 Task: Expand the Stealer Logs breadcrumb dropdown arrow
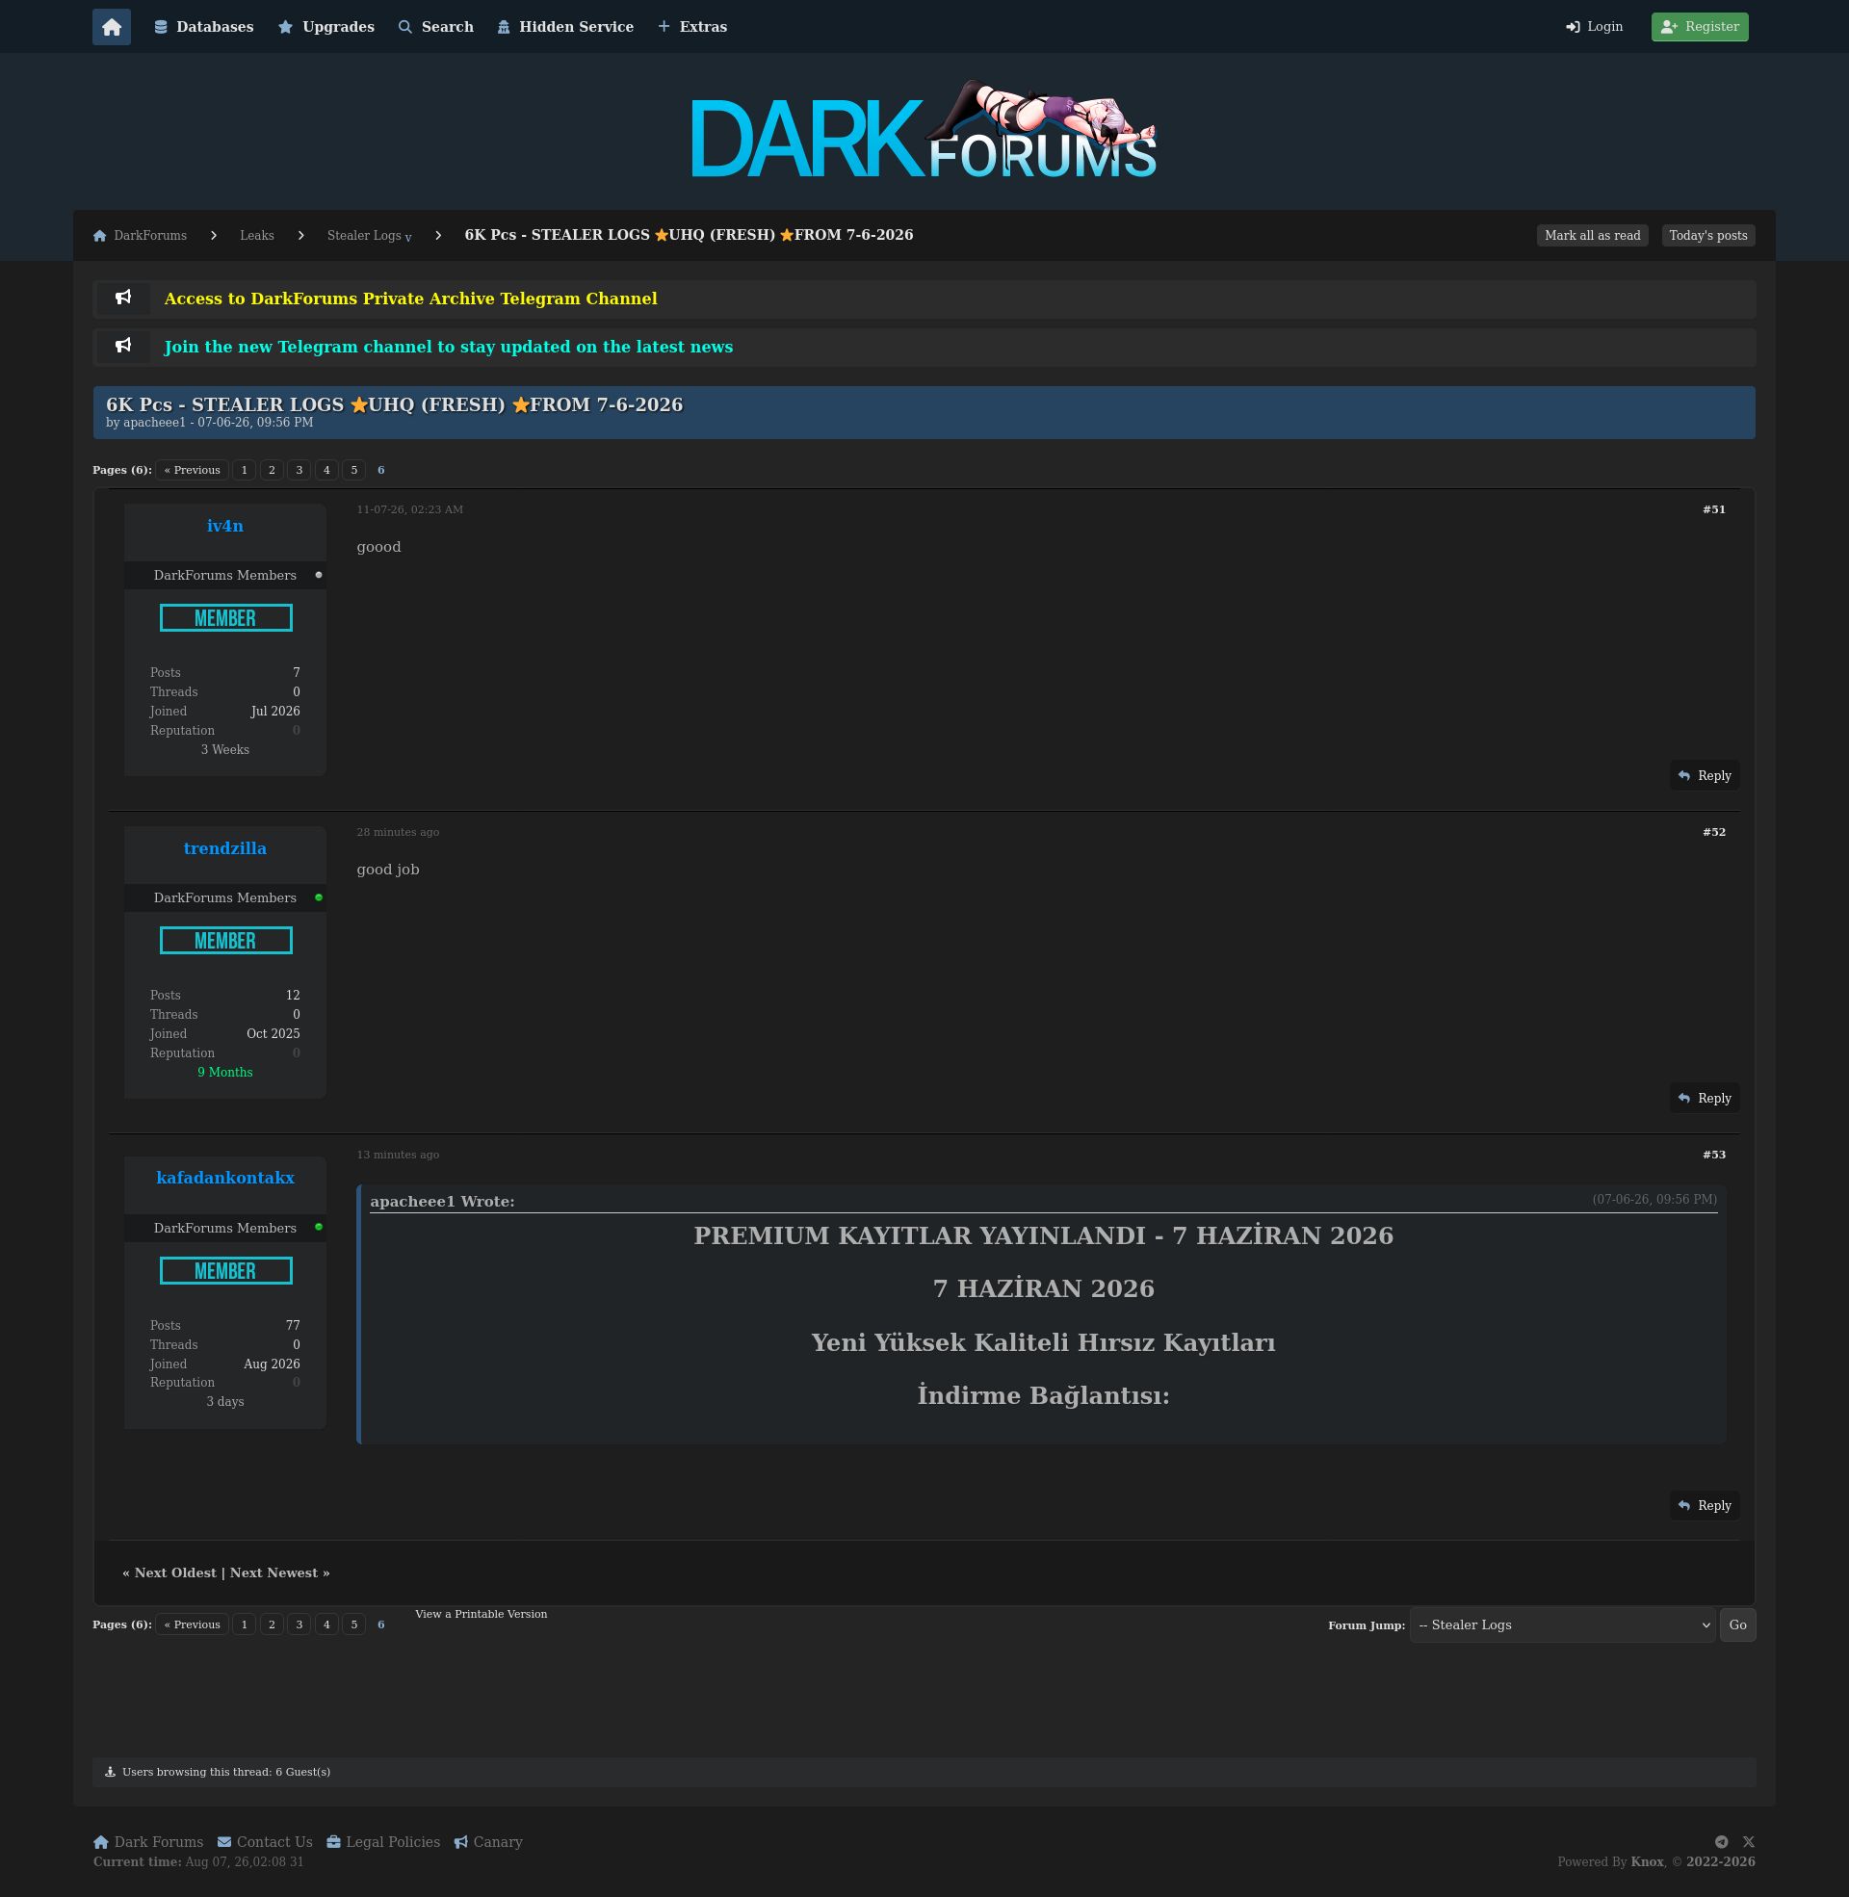point(409,238)
